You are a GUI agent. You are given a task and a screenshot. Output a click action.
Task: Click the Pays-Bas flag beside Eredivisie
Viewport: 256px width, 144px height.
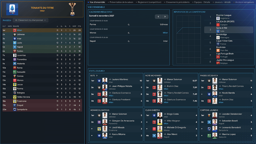point(218,50)
